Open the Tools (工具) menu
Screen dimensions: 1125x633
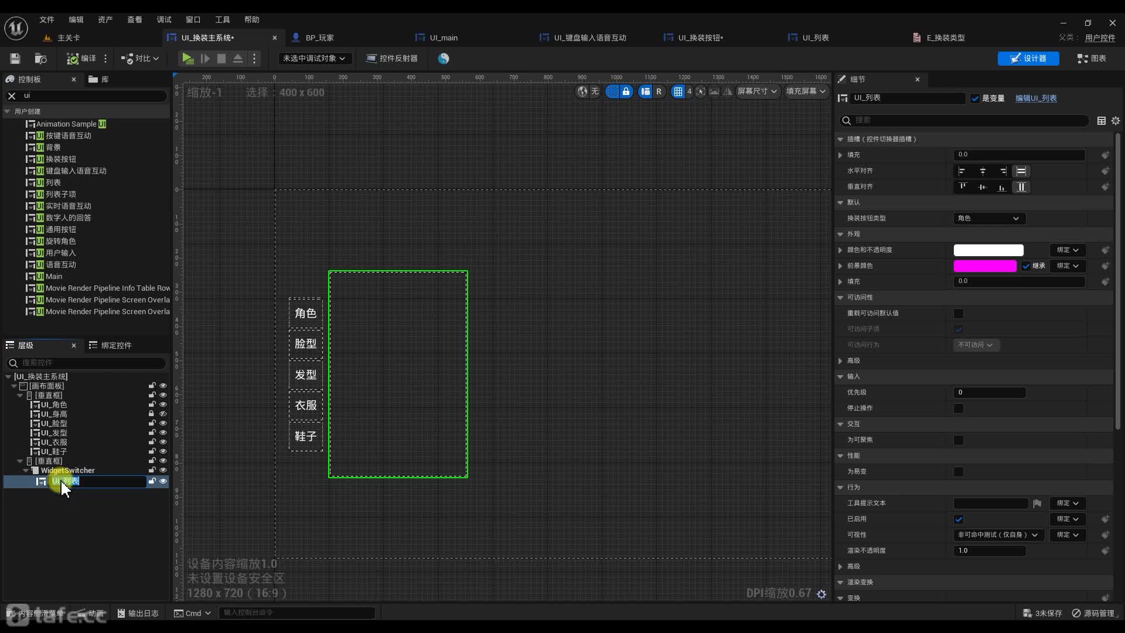[223, 20]
